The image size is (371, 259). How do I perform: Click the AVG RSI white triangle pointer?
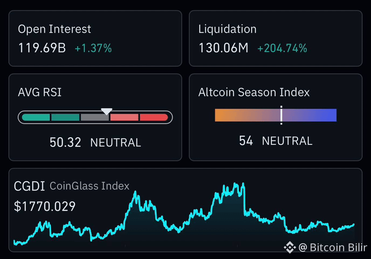click(107, 112)
